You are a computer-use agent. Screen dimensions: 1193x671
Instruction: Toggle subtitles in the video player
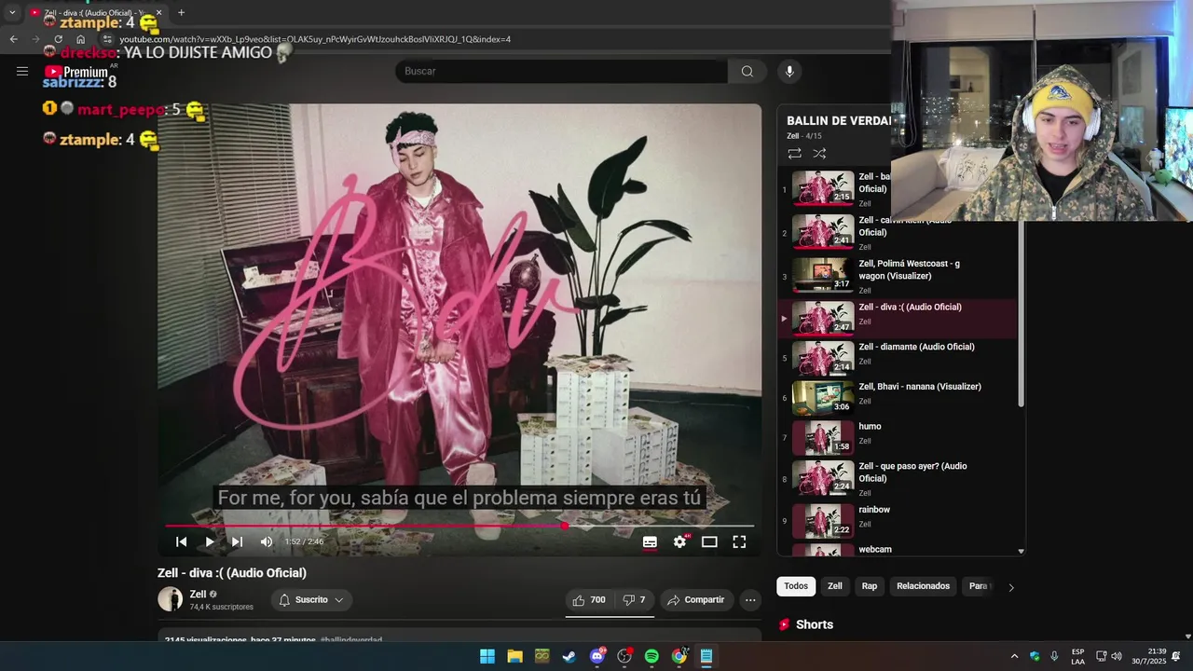tap(650, 541)
